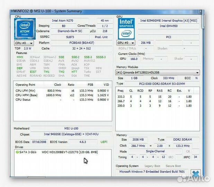Click the Intel Graphics logo

tap(126, 29)
